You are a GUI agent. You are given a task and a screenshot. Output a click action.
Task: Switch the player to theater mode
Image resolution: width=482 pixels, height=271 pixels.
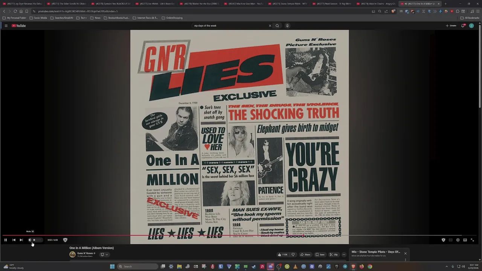465,240
